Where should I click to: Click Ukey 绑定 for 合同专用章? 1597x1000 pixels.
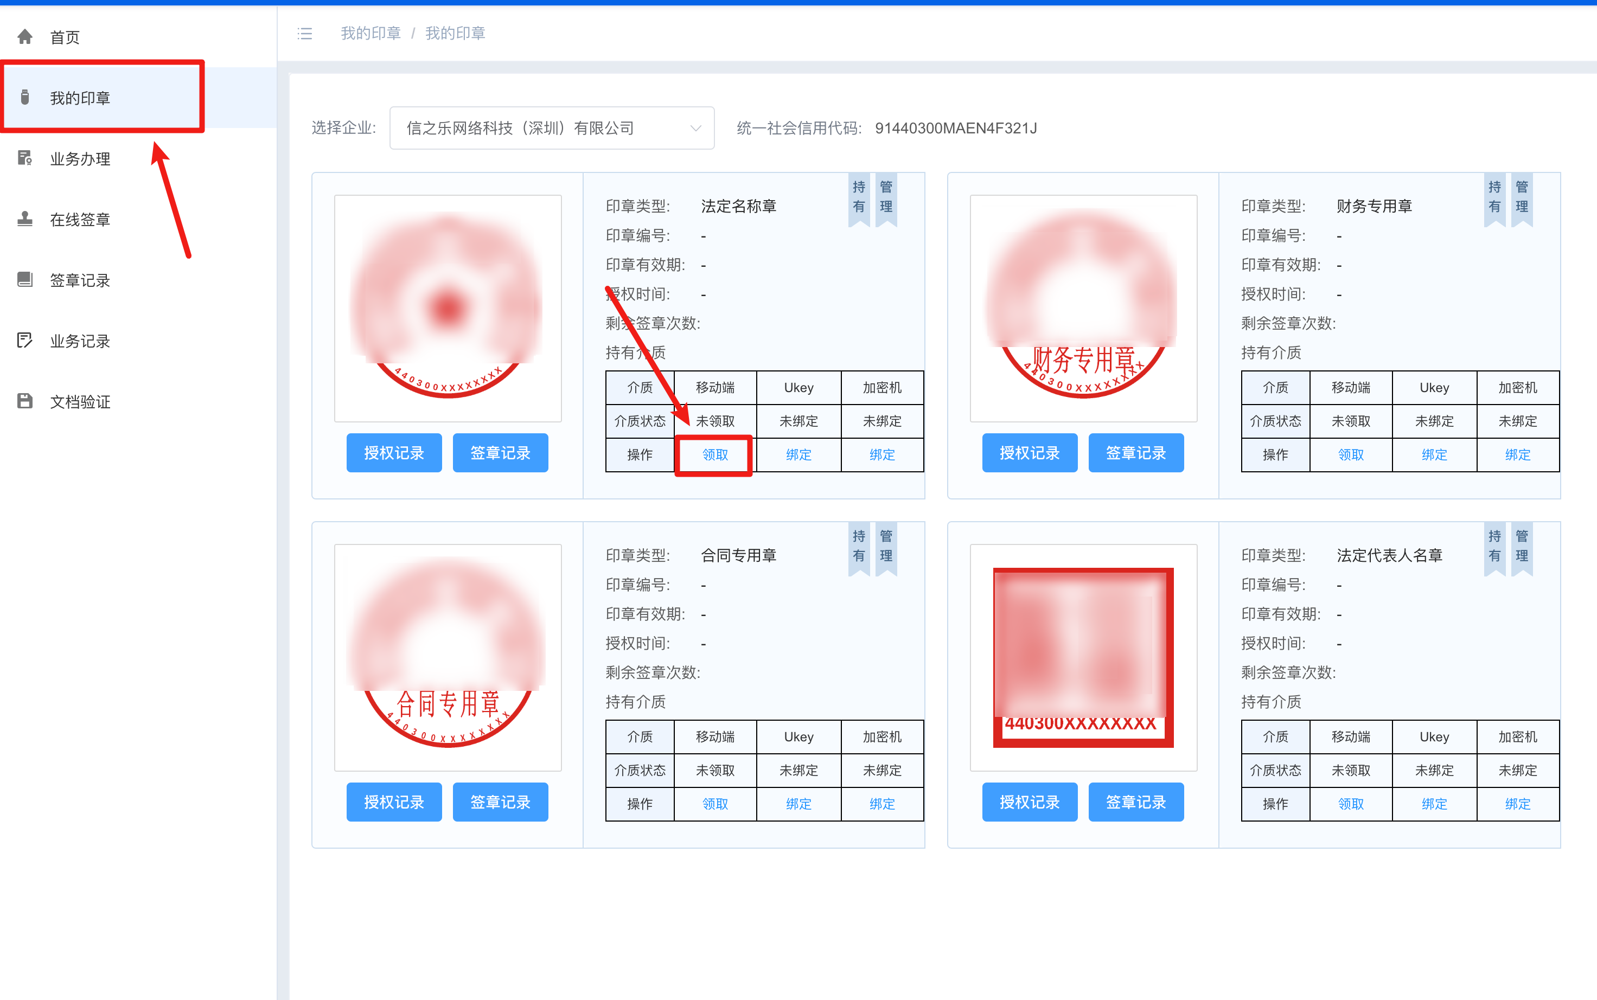(x=798, y=804)
